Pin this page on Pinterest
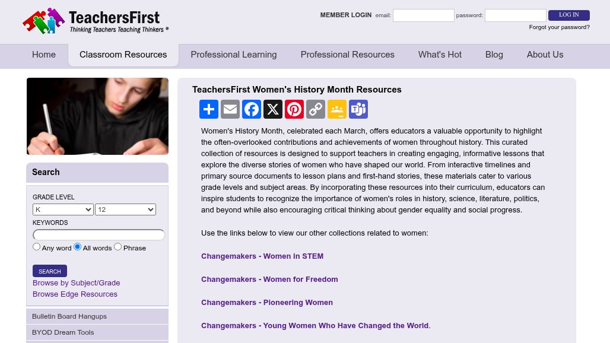 tap(294, 109)
